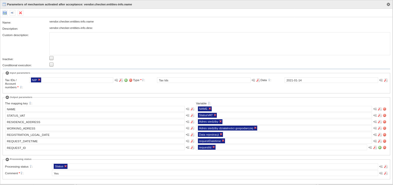393x185 pixels.
Task: Click the Save floppy disk icon
Action: pos(5,13)
